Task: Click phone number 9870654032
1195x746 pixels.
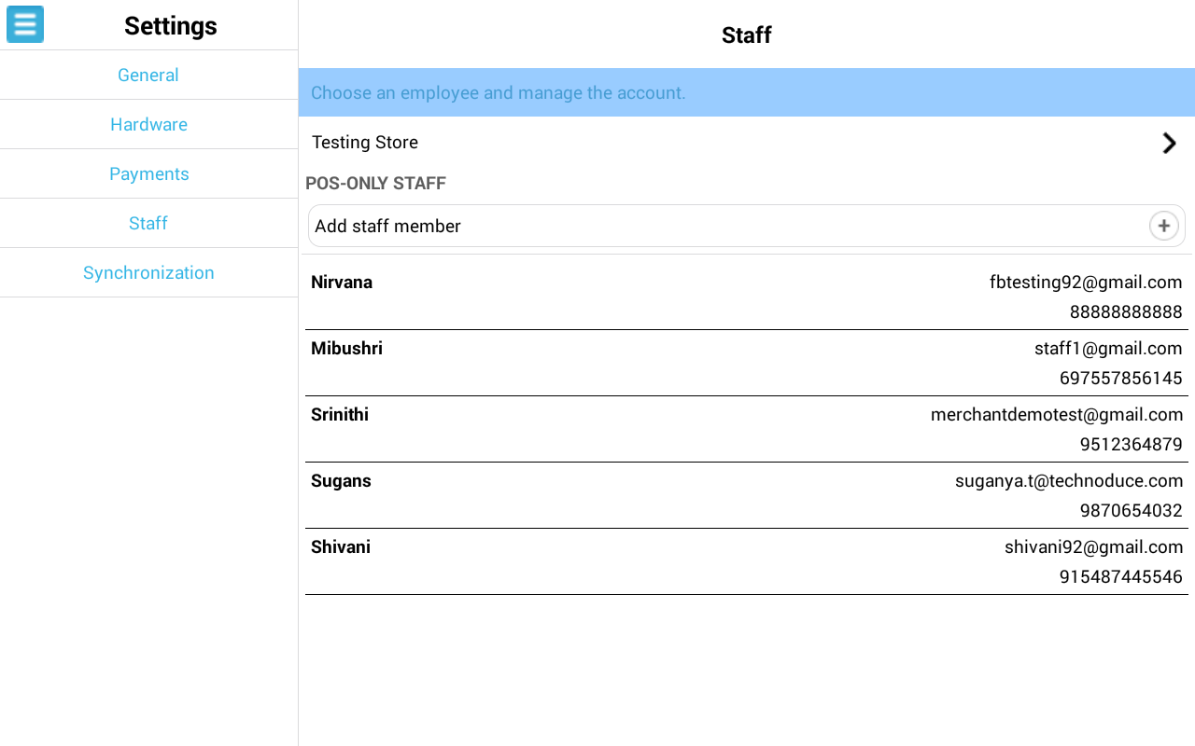Action: [1131, 510]
